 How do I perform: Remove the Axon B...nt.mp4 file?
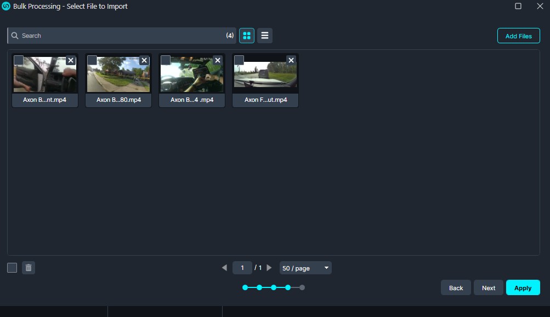click(71, 60)
